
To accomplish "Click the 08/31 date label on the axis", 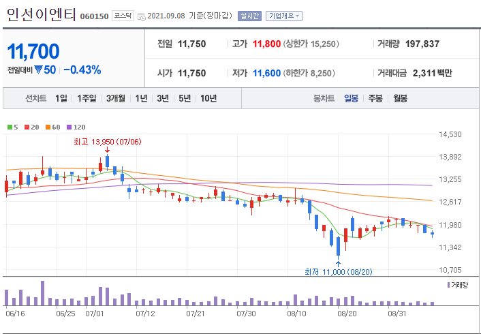I will pyautogui.click(x=397, y=314).
